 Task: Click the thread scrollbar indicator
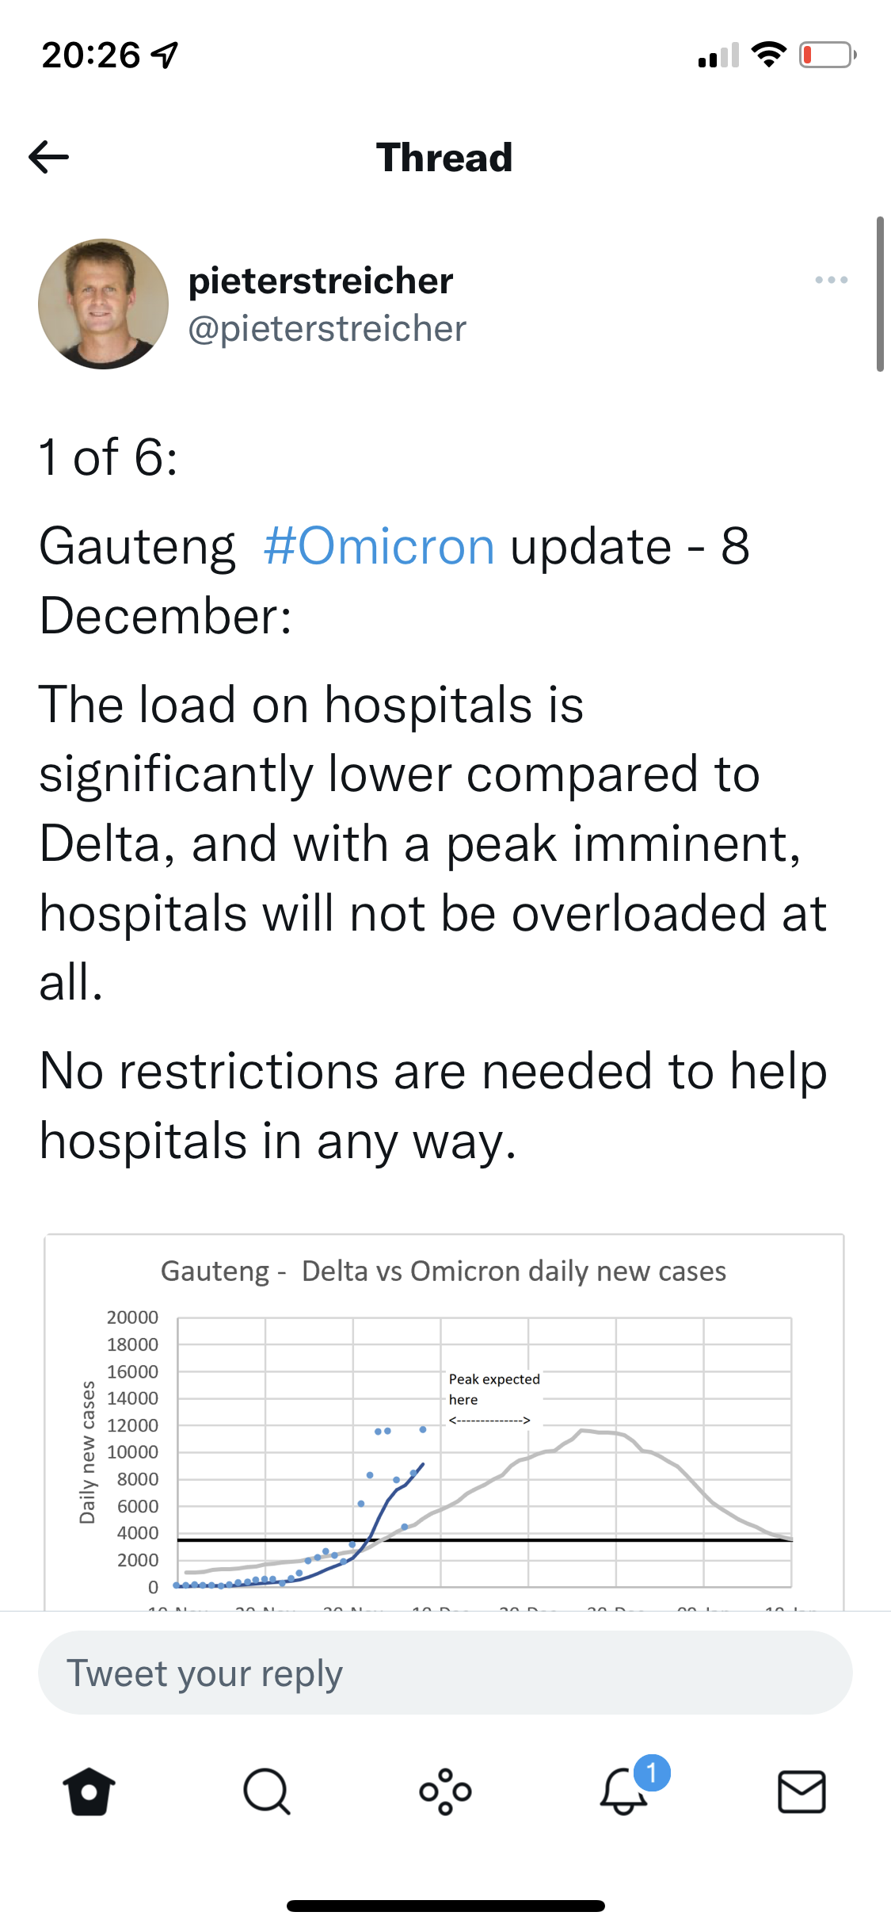880,293
